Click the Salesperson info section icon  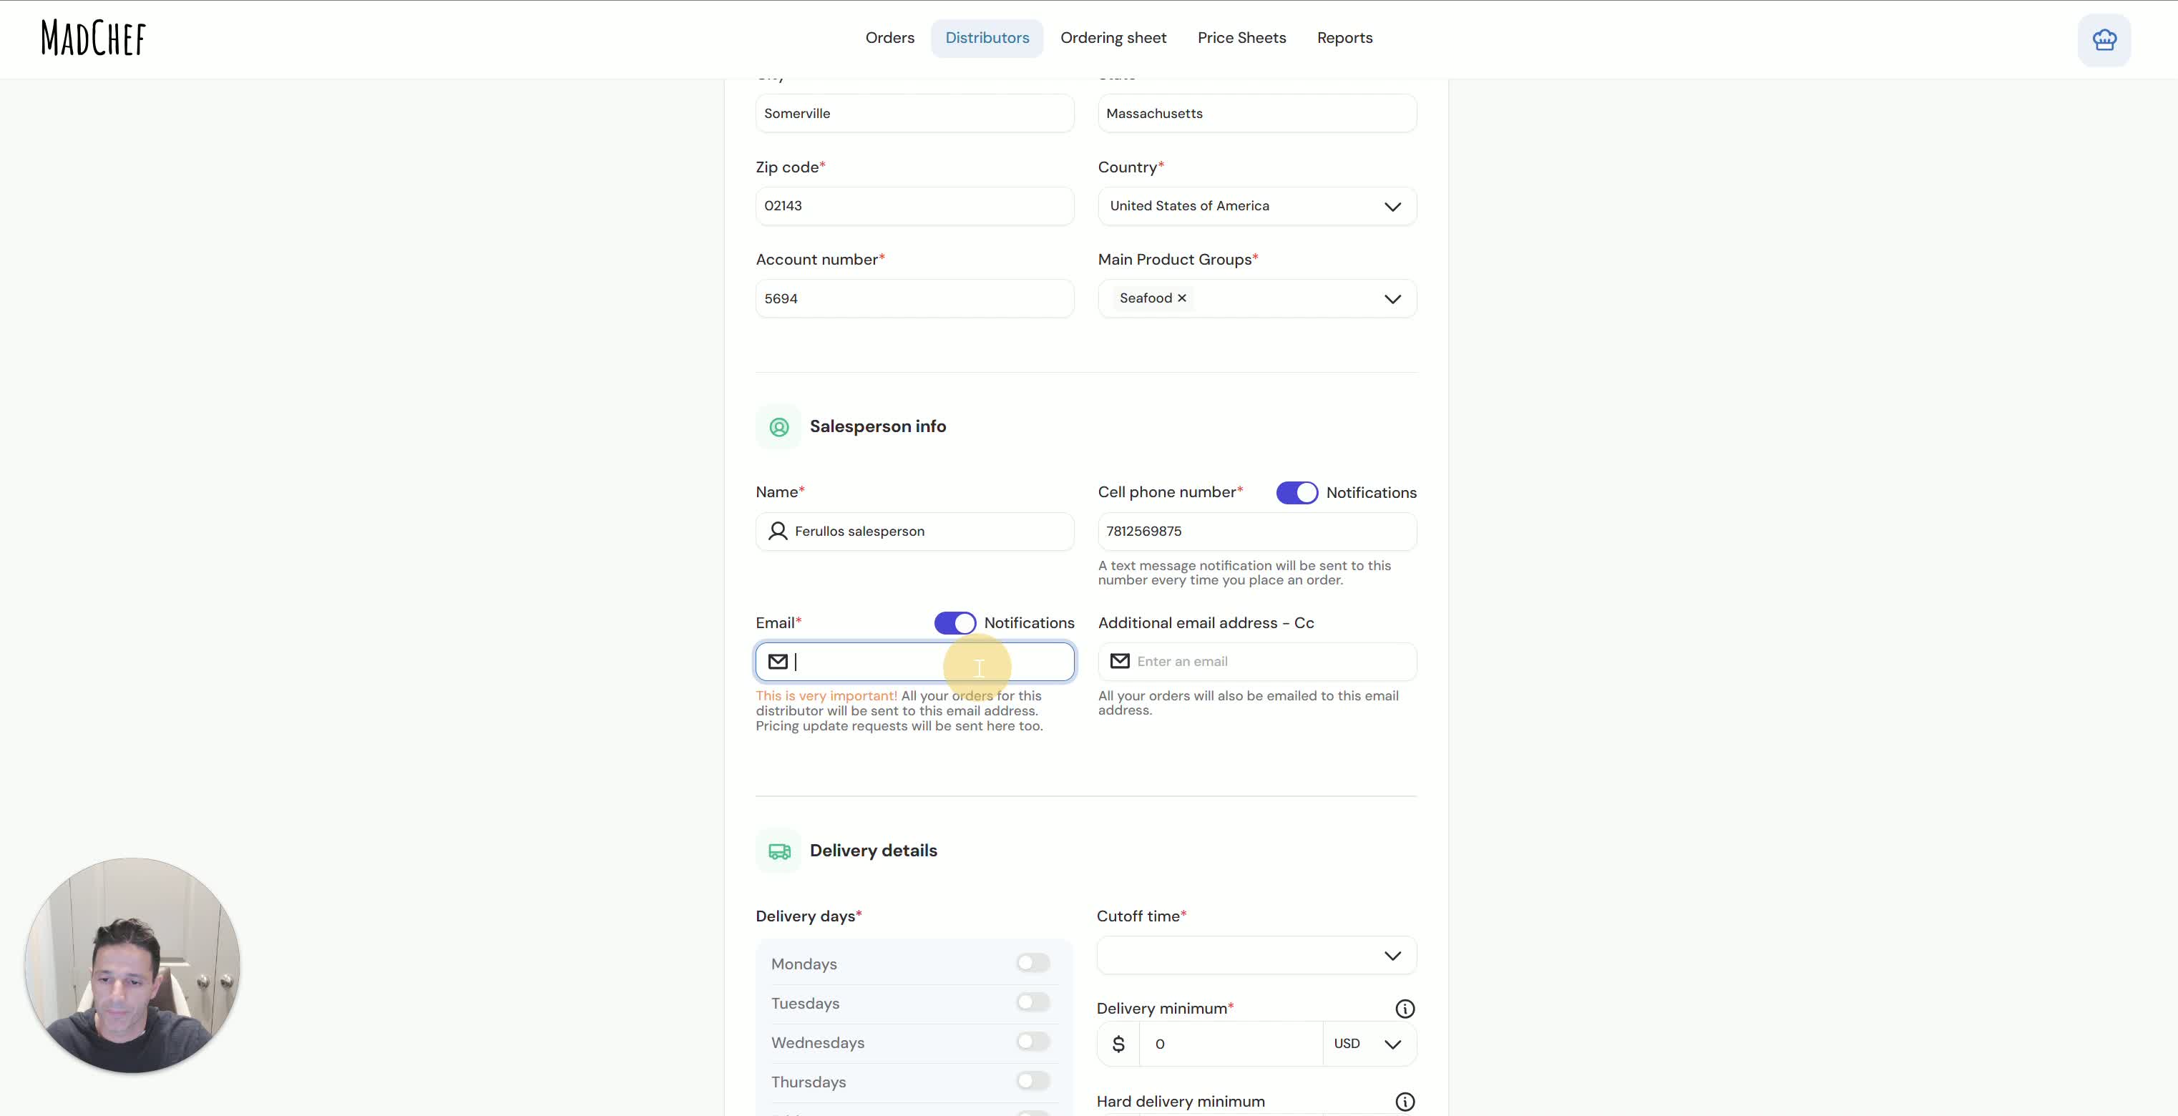click(x=778, y=427)
